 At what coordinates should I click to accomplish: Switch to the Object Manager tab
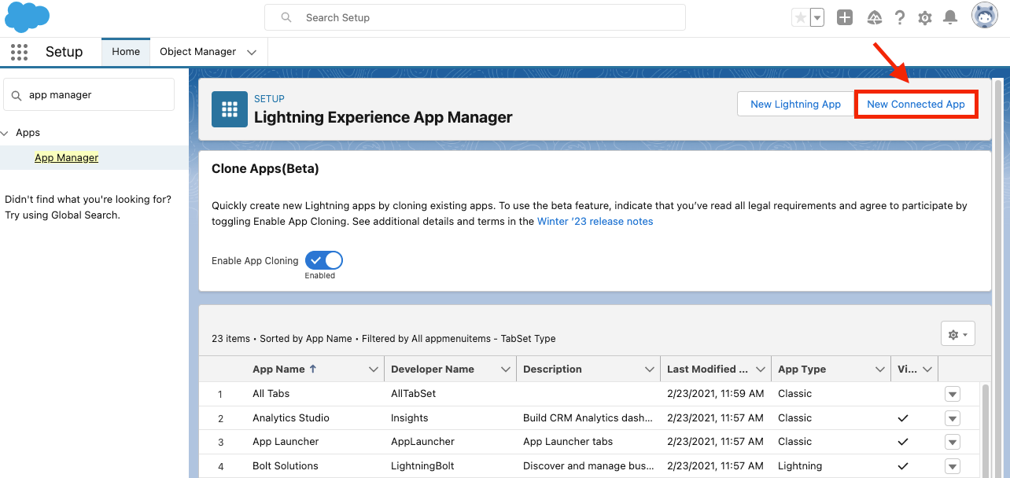[x=197, y=52]
